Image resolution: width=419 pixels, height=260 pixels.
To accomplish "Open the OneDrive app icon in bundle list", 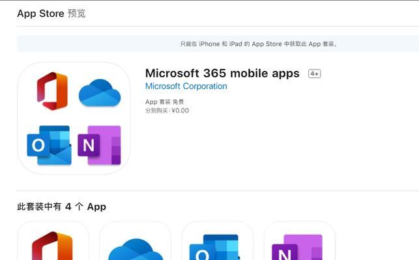I will tap(135, 240).
